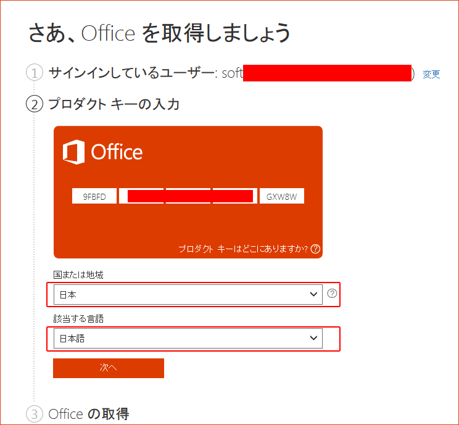Focus the first product key field 9FBFD
The image size is (459, 425).
tap(94, 196)
